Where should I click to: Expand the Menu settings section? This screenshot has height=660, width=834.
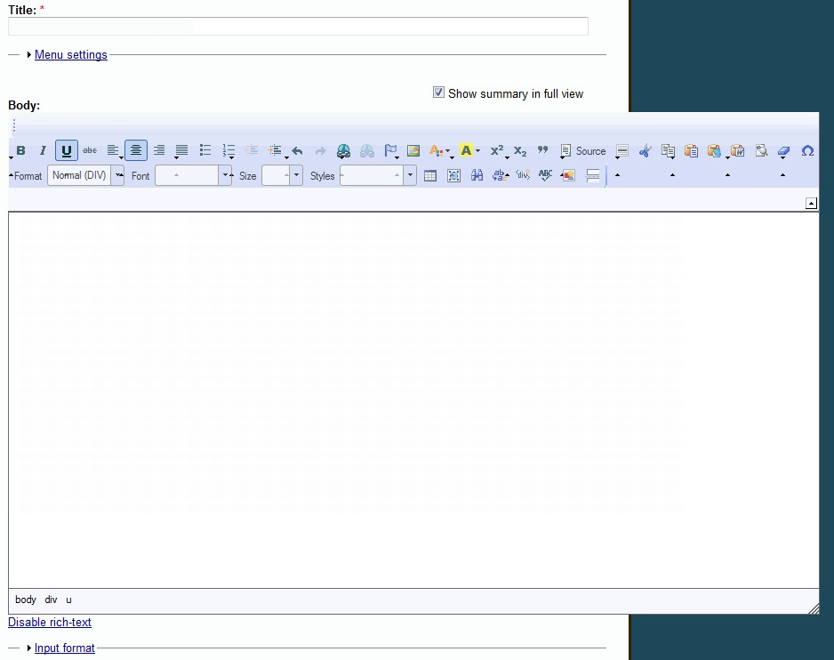70,54
